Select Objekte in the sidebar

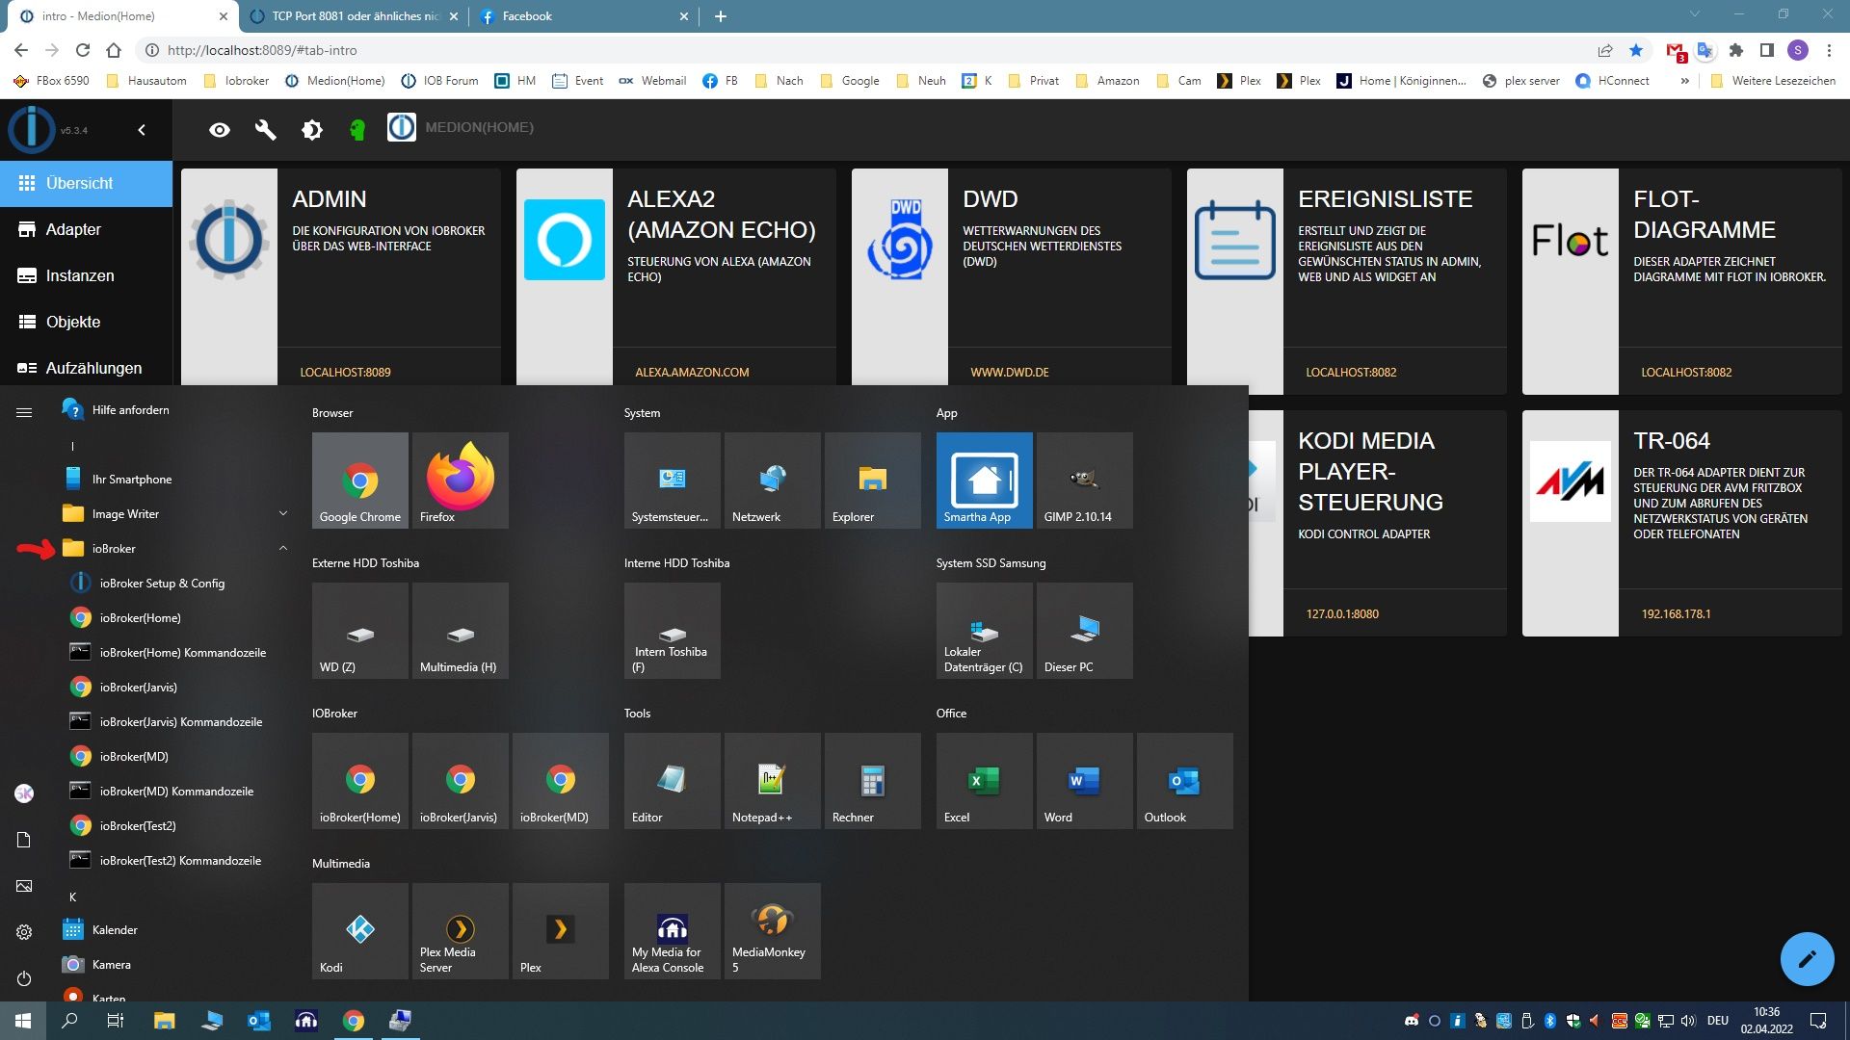tap(73, 322)
